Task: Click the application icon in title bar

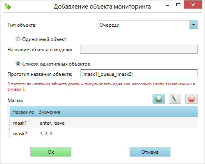Action: [8, 7]
